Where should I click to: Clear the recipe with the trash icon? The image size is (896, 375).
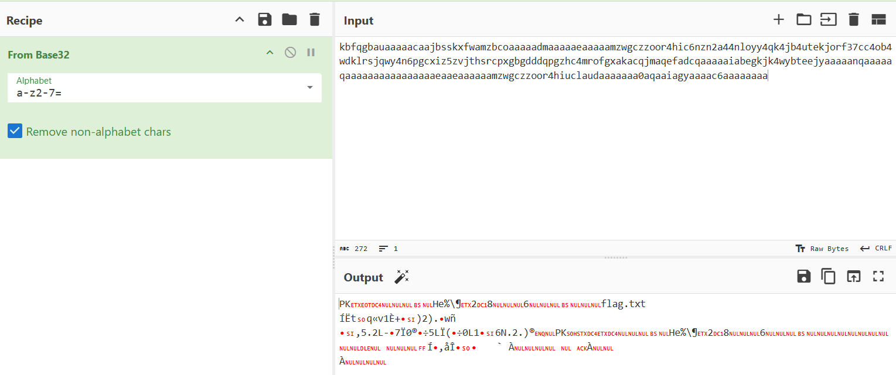[x=315, y=20]
